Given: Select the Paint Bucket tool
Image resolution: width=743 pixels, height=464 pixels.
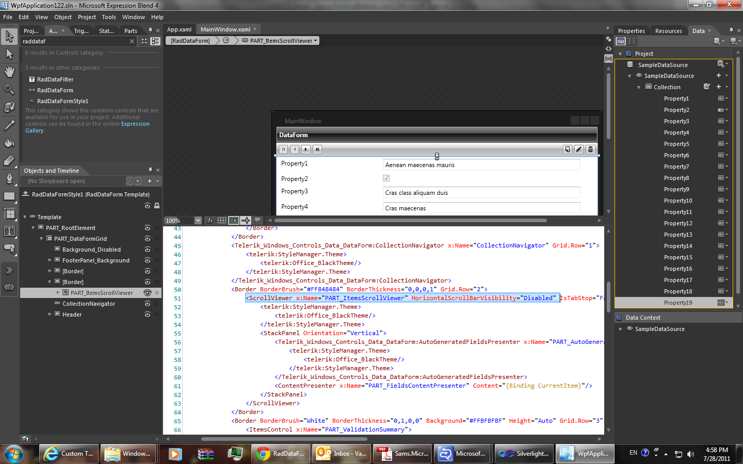Looking at the screenshot, I should point(9,143).
